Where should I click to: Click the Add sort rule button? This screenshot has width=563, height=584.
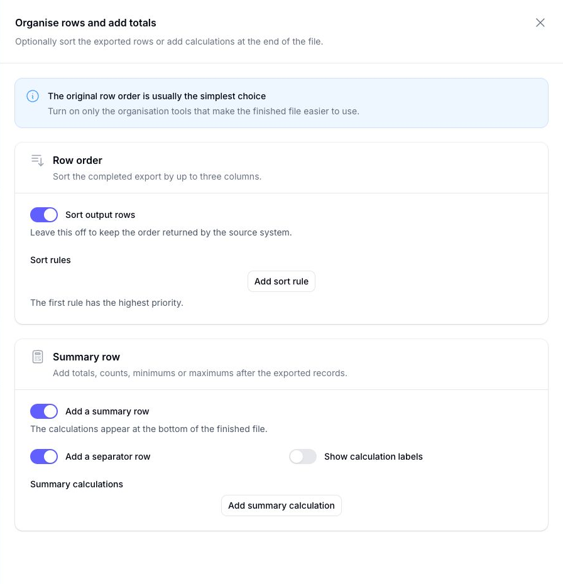click(x=281, y=281)
